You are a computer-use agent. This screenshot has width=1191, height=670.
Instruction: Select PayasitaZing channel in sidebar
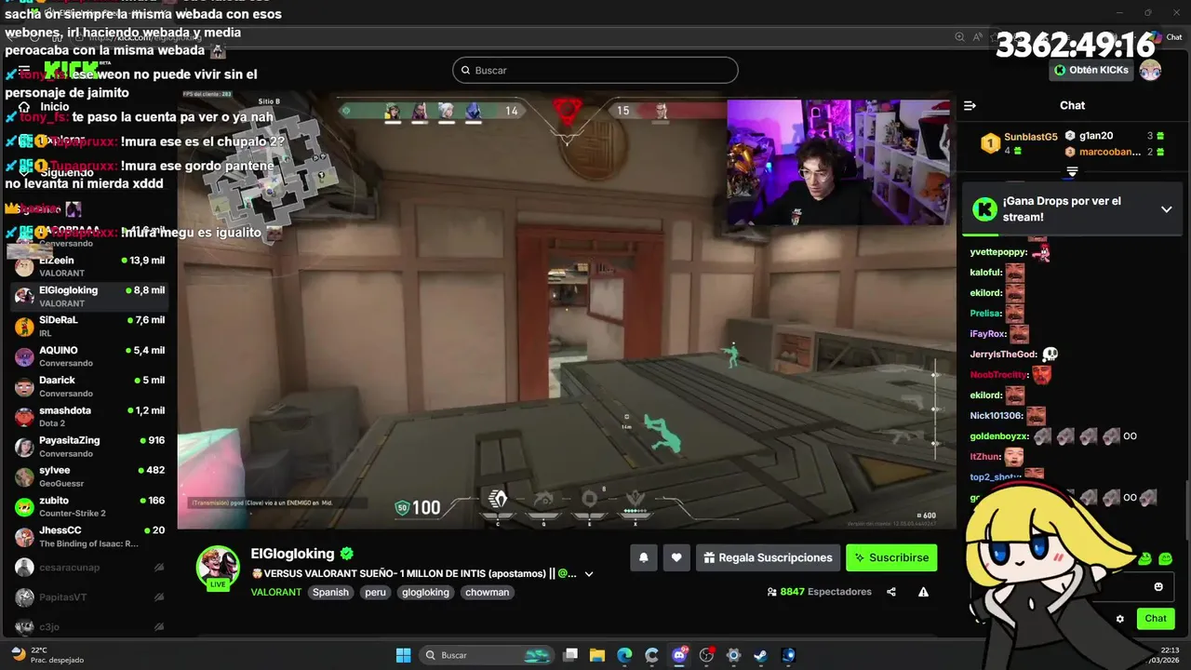click(x=89, y=447)
